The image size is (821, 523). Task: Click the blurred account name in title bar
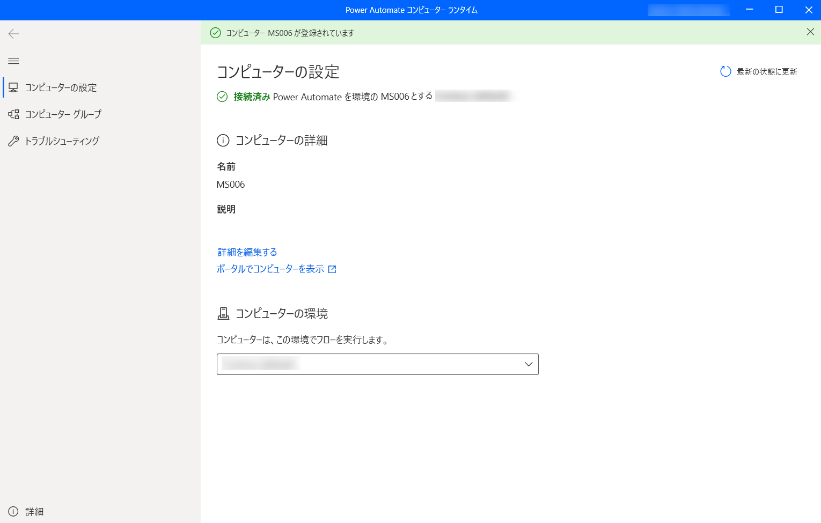point(688,10)
